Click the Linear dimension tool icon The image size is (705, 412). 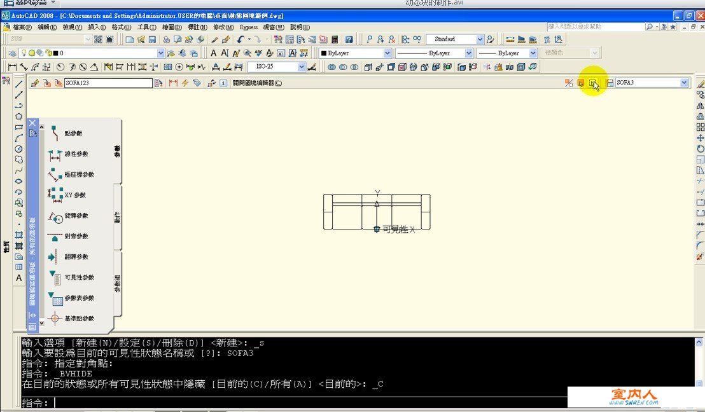tap(13, 67)
